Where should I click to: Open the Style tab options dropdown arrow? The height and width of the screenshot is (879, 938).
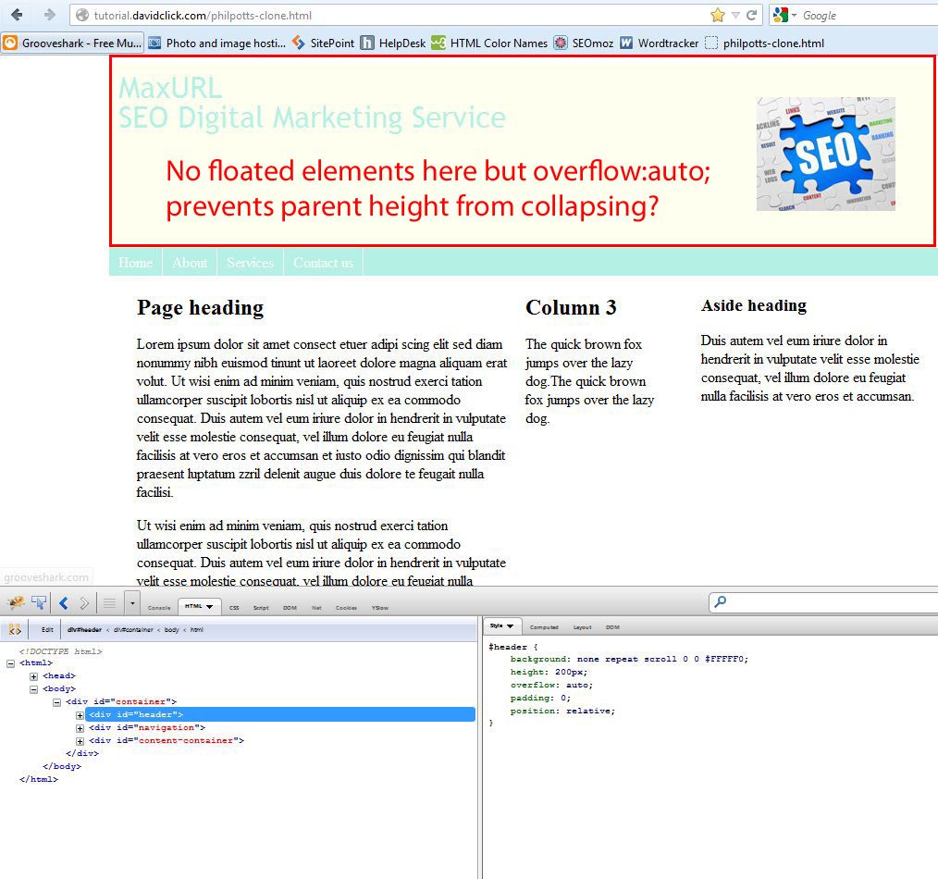[x=511, y=625]
